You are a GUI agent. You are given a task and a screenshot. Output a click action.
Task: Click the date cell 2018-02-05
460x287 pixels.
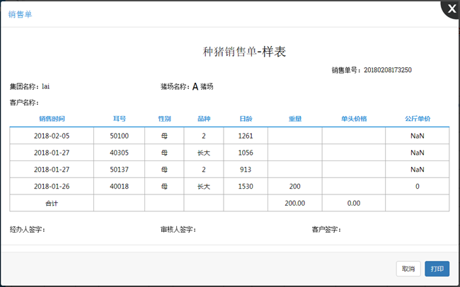tap(52, 136)
